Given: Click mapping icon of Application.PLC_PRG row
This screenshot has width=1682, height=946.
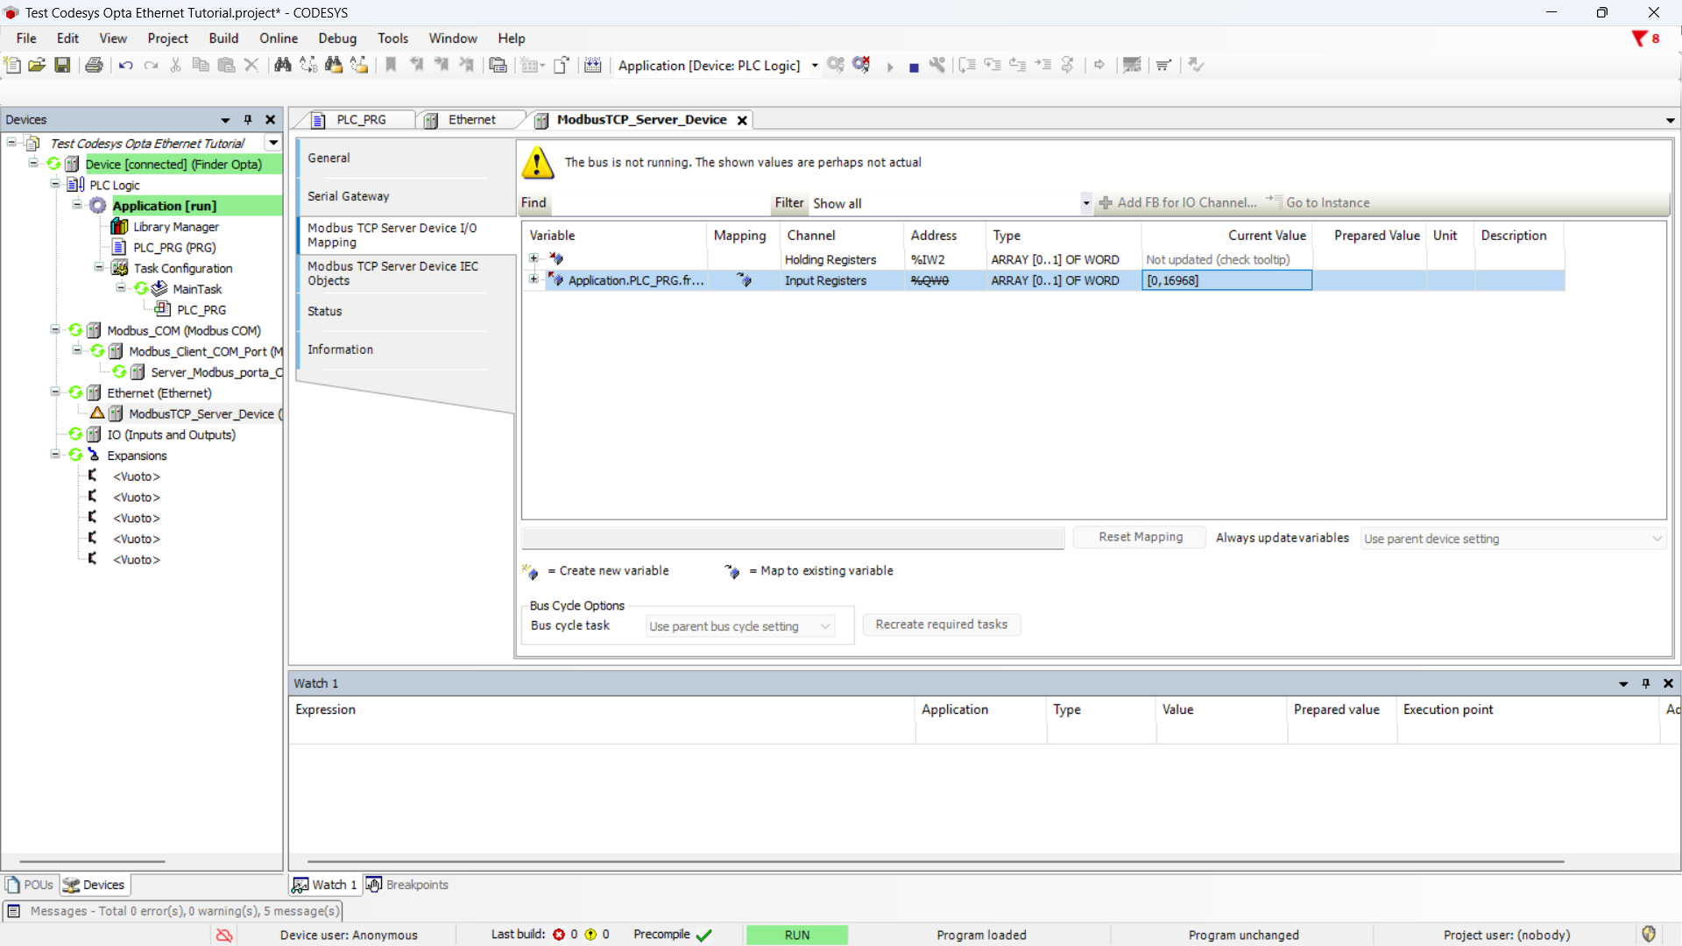Looking at the screenshot, I should pyautogui.click(x=744, y=280).
